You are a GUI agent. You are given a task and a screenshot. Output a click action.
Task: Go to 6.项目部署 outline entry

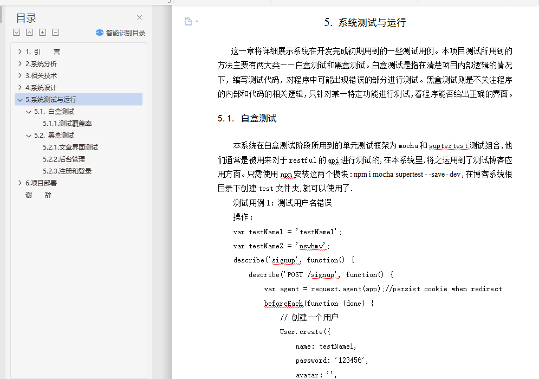pos(41,183)
